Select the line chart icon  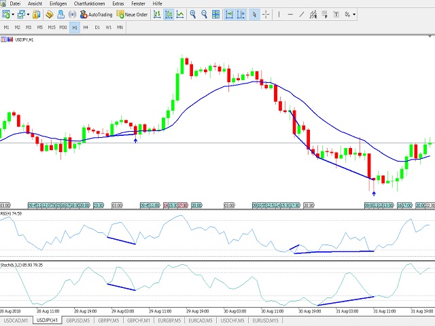181,14
